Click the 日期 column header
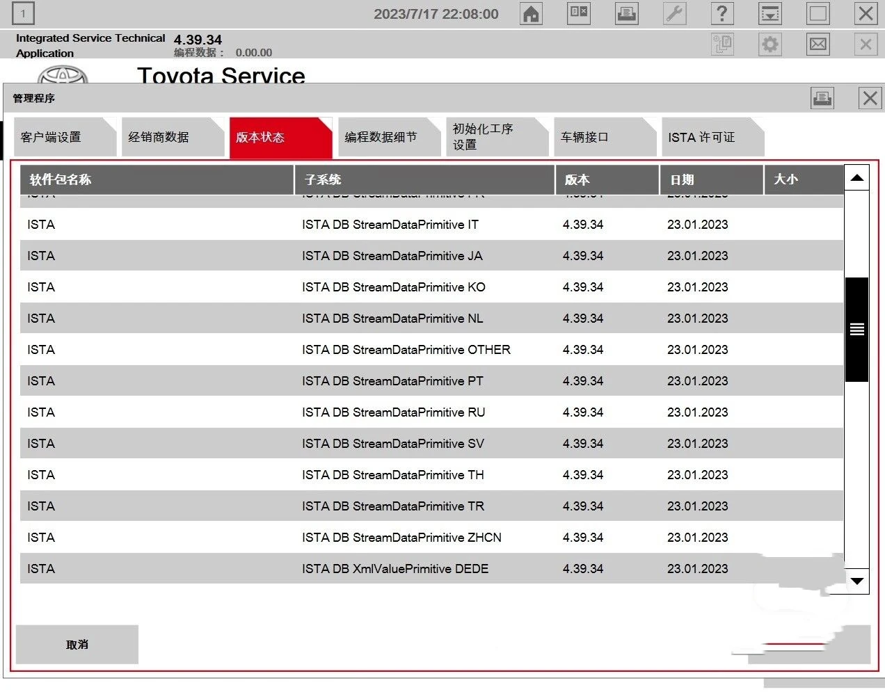Viewport: 885px width, 692px height. [x=712, y=179]
